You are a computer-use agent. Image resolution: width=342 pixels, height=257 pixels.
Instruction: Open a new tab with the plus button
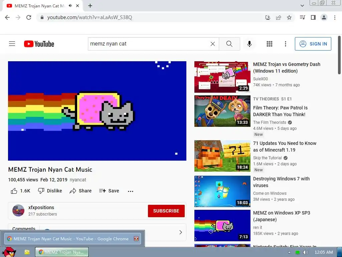tap(90, 6)
